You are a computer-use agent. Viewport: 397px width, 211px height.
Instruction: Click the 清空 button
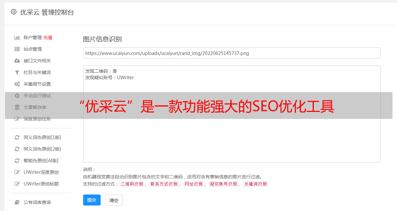pos(114,200)
